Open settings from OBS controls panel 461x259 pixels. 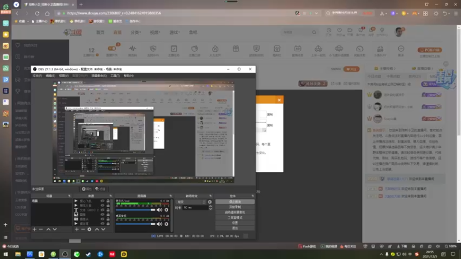coord(235,223)
